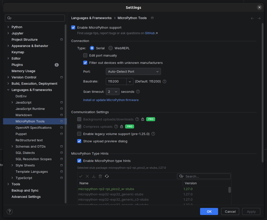The image size is (267, 220).
Task: Focus the stub packages Search field
Action: coord(204,176)
